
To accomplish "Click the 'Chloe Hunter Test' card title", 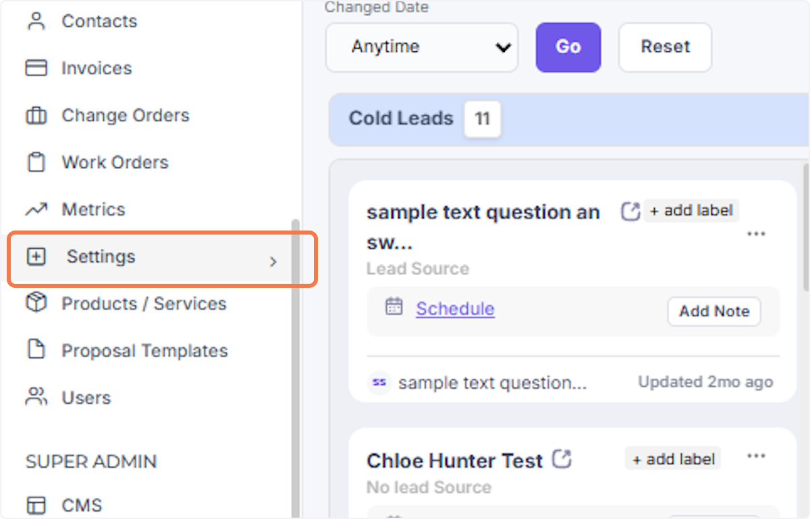I will (454, 461).
